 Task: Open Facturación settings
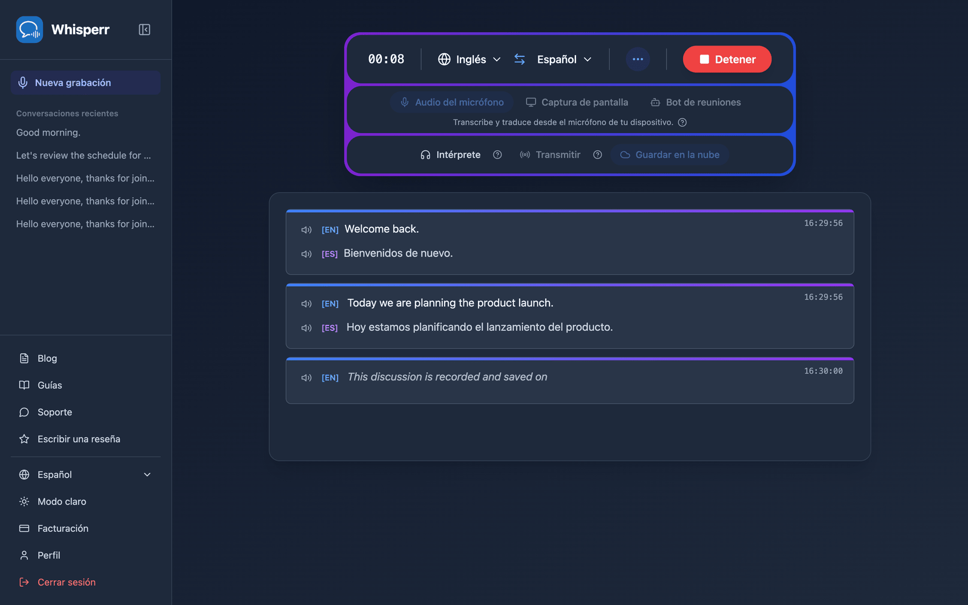point(63,529)
